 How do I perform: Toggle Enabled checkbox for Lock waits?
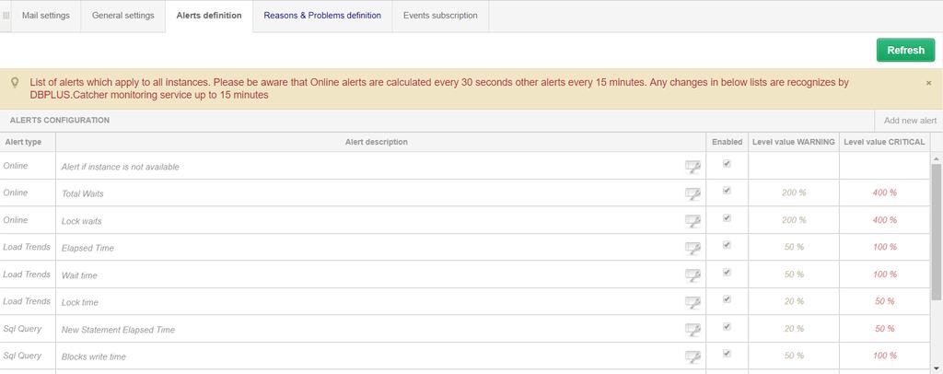click(727, 217)
